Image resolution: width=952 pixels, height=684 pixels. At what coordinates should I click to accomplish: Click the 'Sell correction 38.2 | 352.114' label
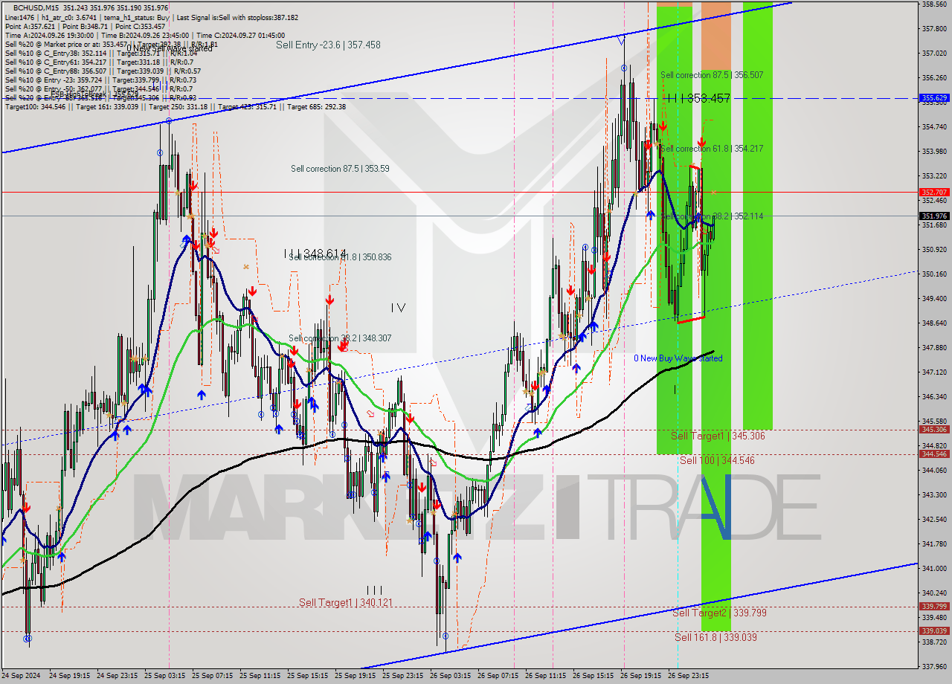[x=712, y=216]
